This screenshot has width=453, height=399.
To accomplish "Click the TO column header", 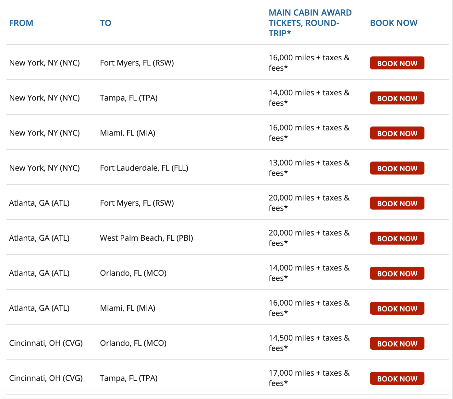I will click(x=105, y=23).
